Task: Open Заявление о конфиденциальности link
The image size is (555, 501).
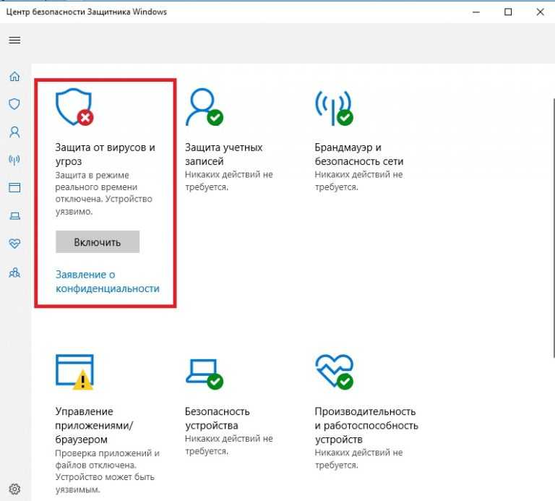Action: pyautogui.click(x=107, y=281)
